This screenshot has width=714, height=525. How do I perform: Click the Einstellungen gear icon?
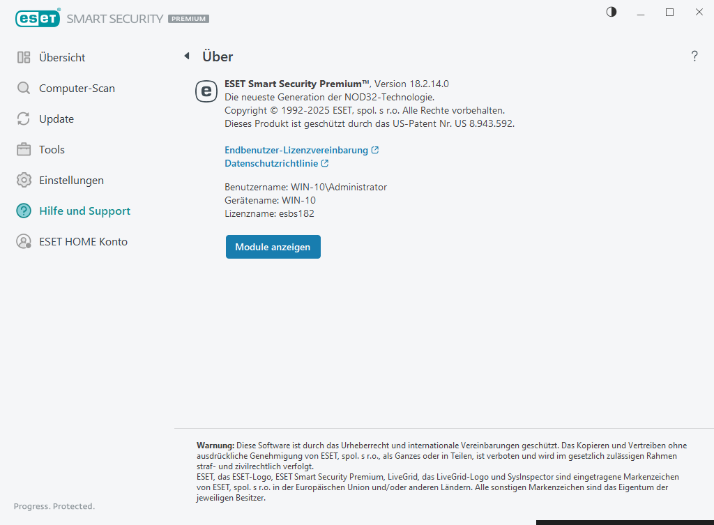(x=24, y=181)
